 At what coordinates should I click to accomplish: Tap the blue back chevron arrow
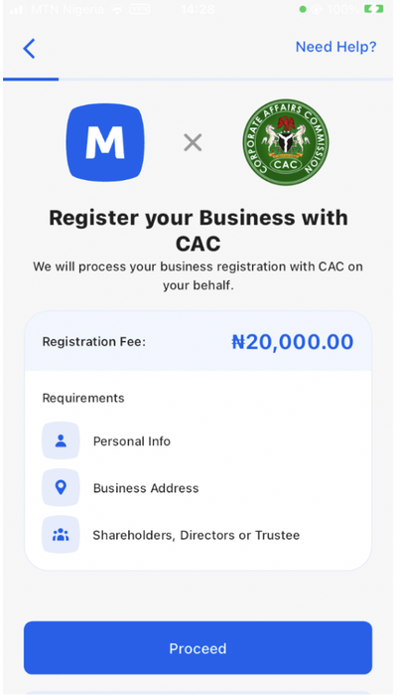(x=29, y=49)
